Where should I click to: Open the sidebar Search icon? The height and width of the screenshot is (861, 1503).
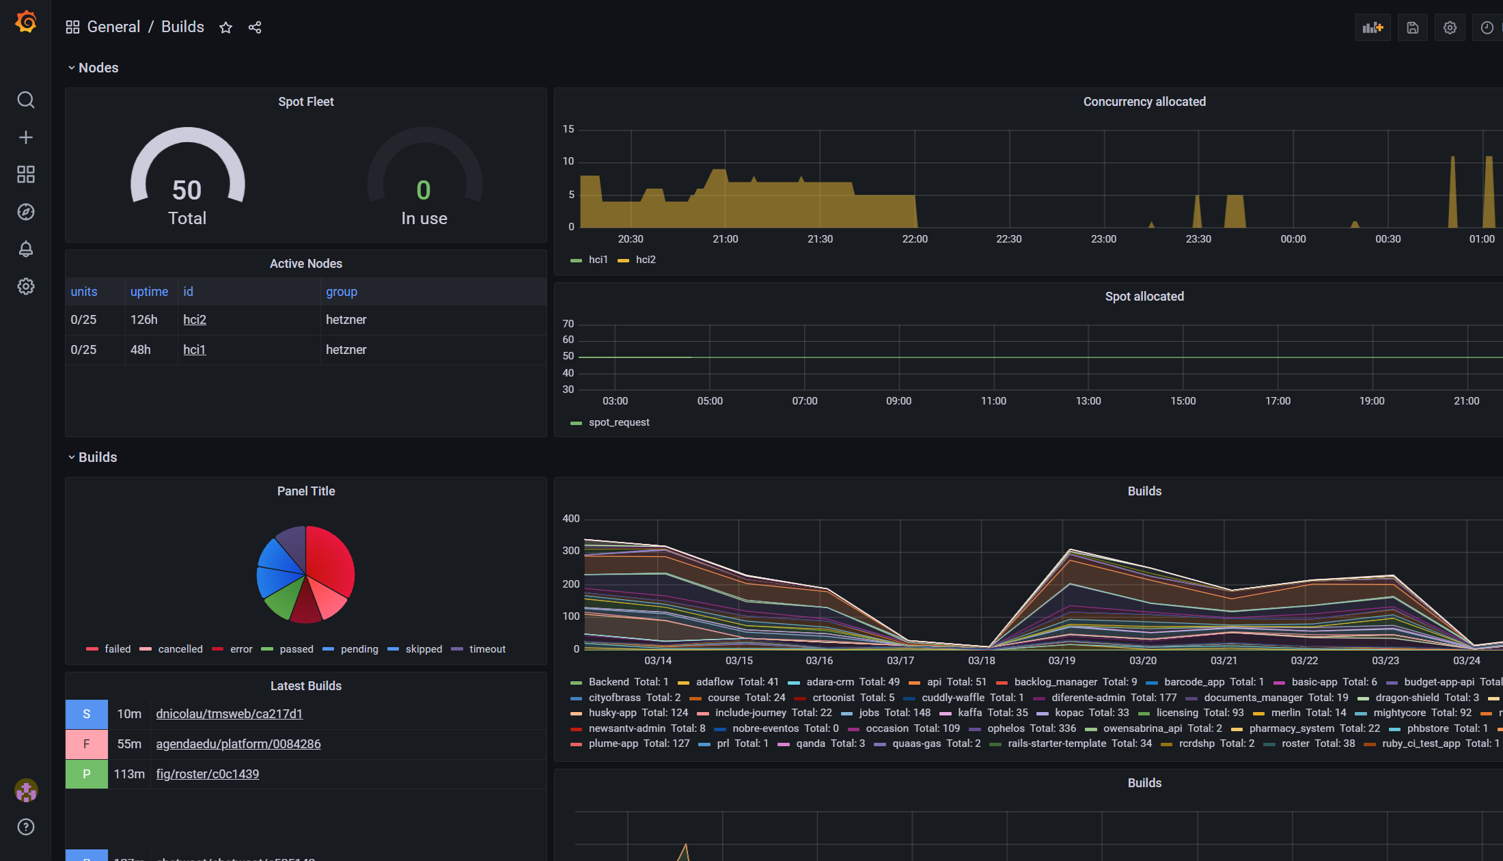(x=26, y=100)
